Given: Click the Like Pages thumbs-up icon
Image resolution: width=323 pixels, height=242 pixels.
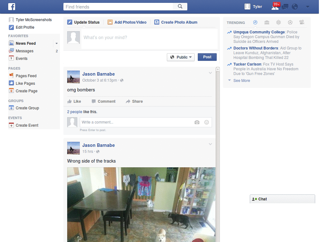Looking at the screenshot, I should coord(11,83).
